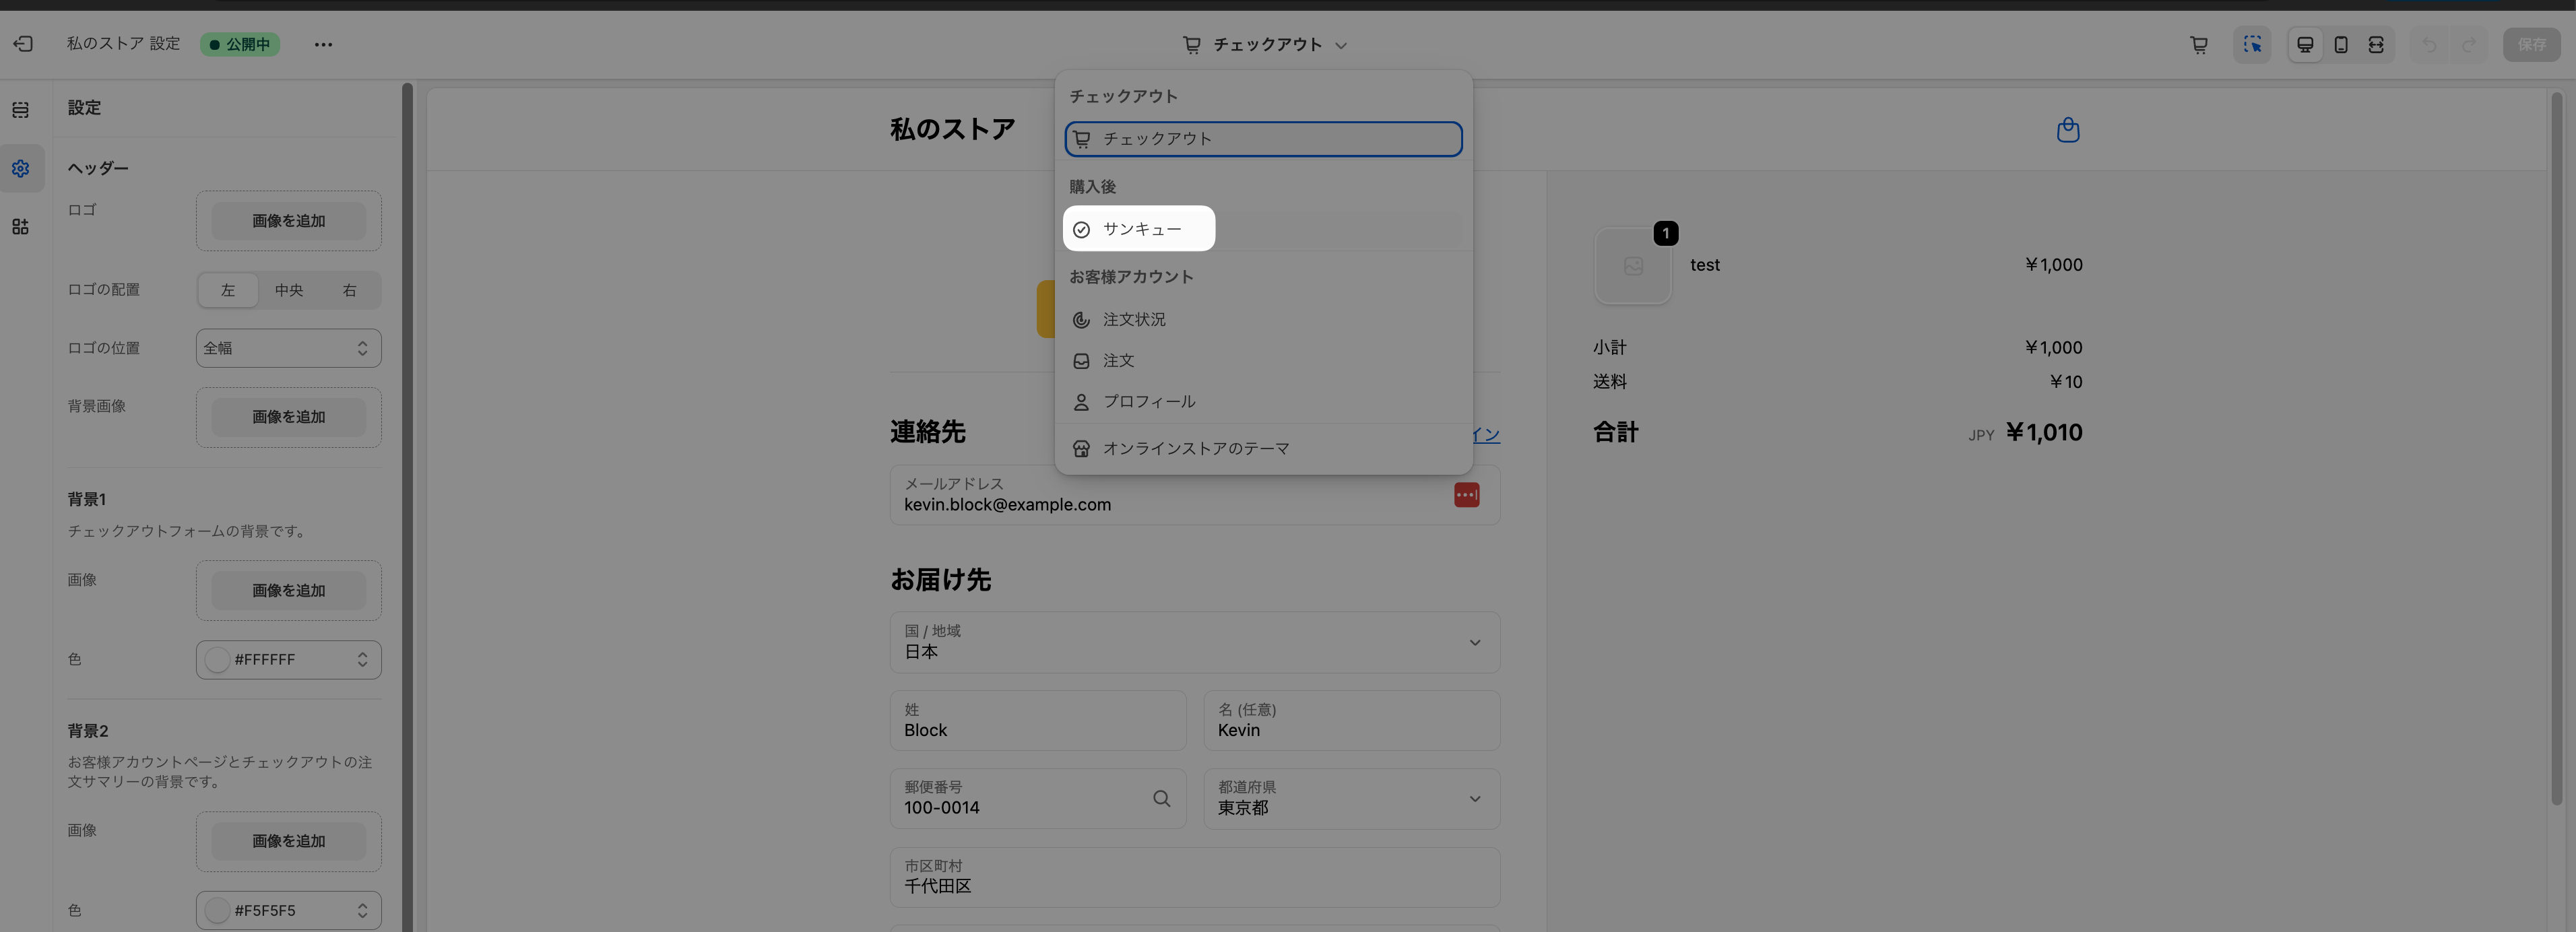The height and width of the screenshot is (932, 2576).
Task: Set logo alignment to 左 (left)
Action: click(x=228, y=290)
